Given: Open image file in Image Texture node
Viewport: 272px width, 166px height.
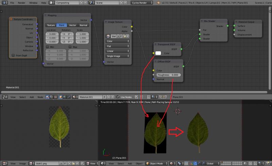Looking at the screenshot, I should pos(125,36).
